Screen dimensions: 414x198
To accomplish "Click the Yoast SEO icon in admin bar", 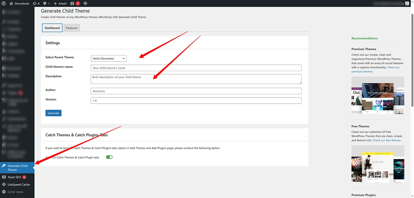I will (x=72, y=3).
